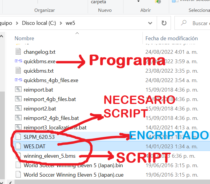Select the reimport.bat batch file icon
The width and height of the screenshot is (210, 184).
(18, 90)
